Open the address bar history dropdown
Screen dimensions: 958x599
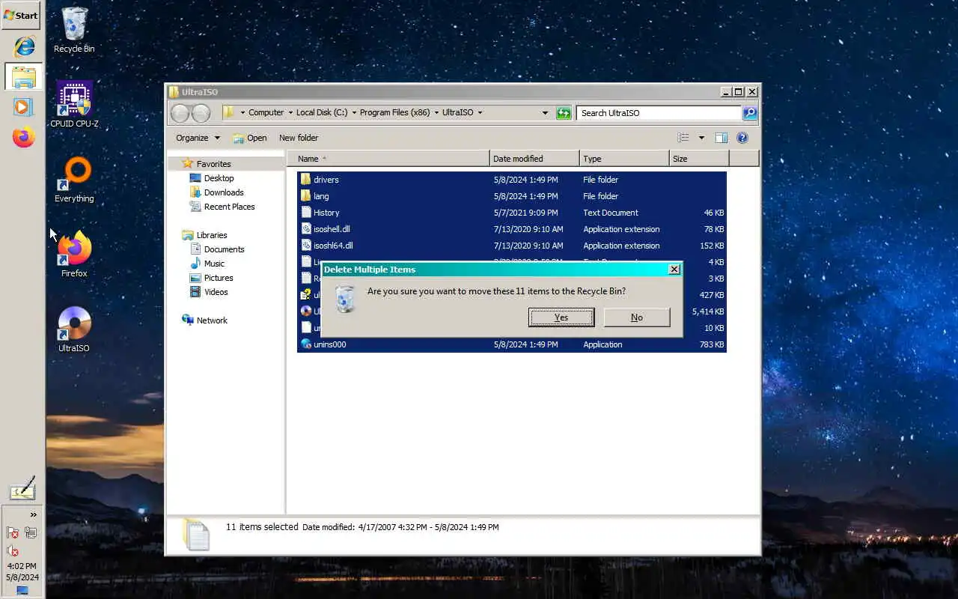(x=545, y=113)
